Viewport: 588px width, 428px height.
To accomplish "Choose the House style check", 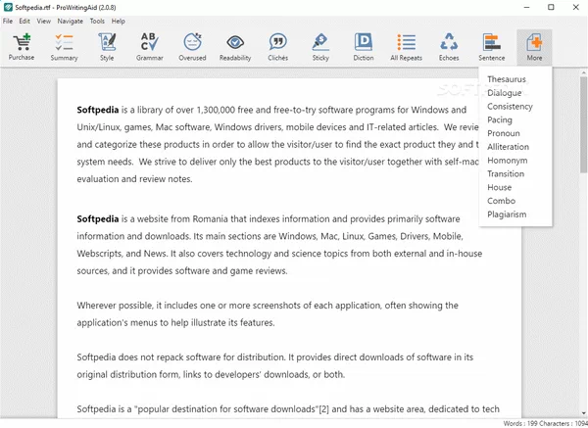I will pyautogui.click(x=499, y=187).
